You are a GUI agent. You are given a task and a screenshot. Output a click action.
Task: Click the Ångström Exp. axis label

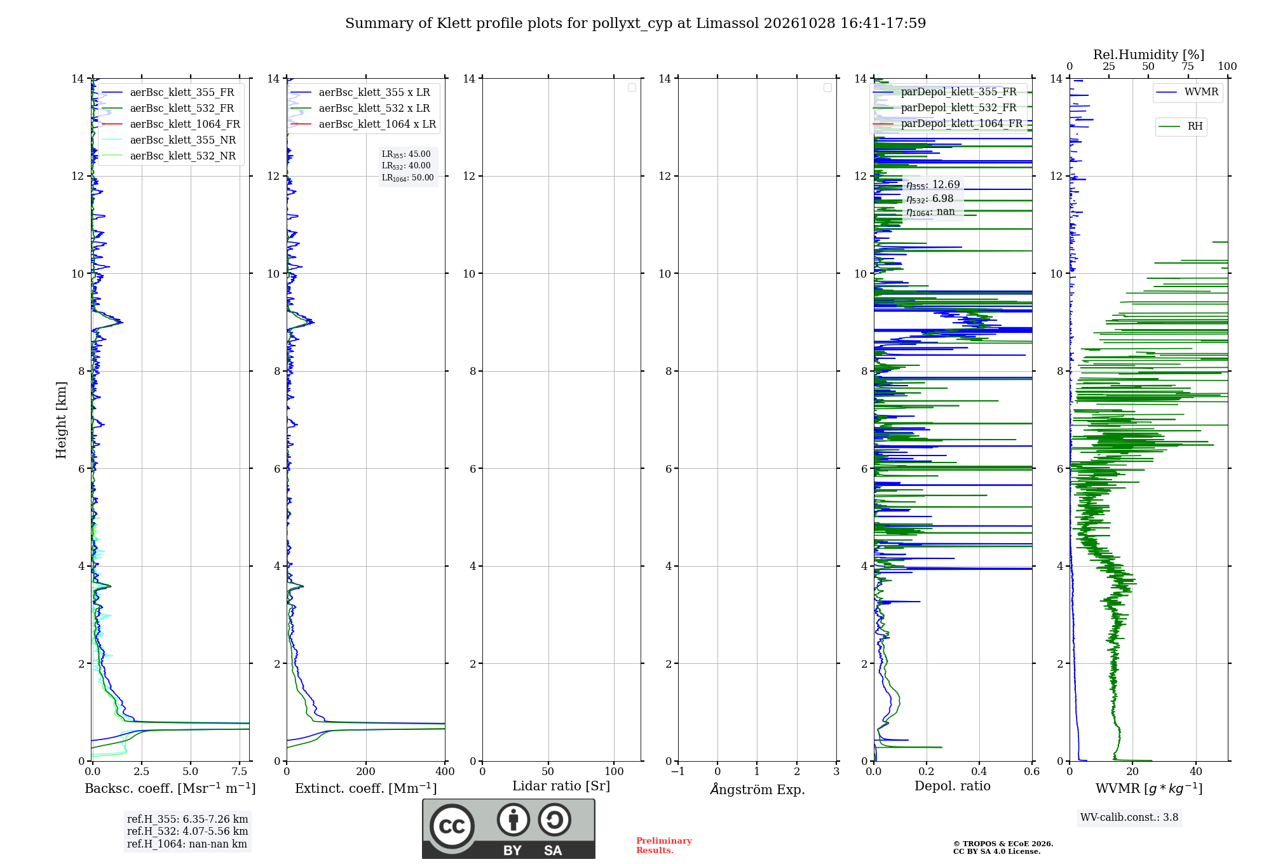(x=758, y=789)
